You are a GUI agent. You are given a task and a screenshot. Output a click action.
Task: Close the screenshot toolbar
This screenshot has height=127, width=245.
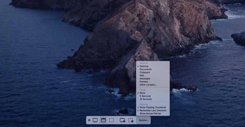coord(89,120)
